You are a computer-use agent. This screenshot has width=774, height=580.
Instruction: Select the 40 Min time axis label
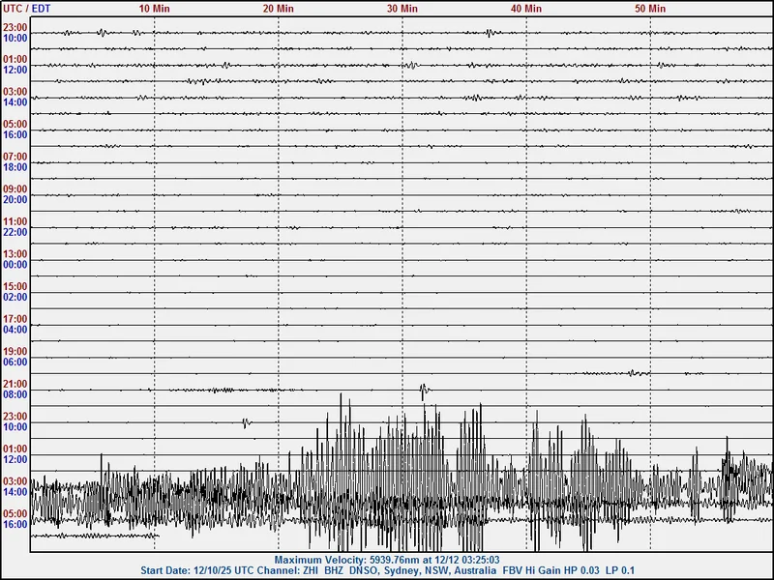525,8
